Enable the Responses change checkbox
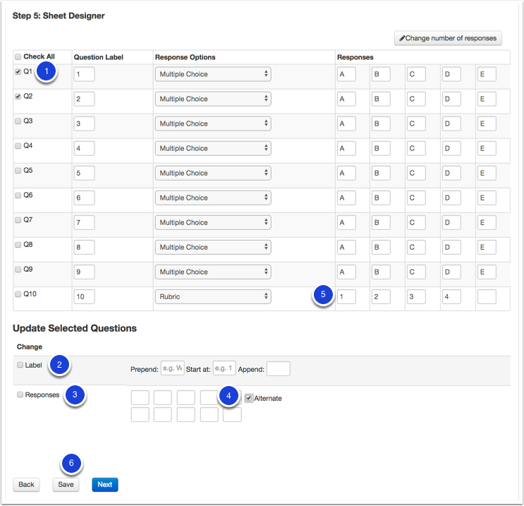Screen dimensions: 524x506 20,394
